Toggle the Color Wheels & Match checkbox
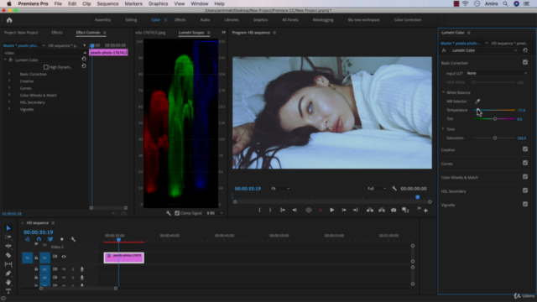 tap(525, 177)
